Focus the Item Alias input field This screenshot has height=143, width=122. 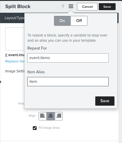pos(68,82)
